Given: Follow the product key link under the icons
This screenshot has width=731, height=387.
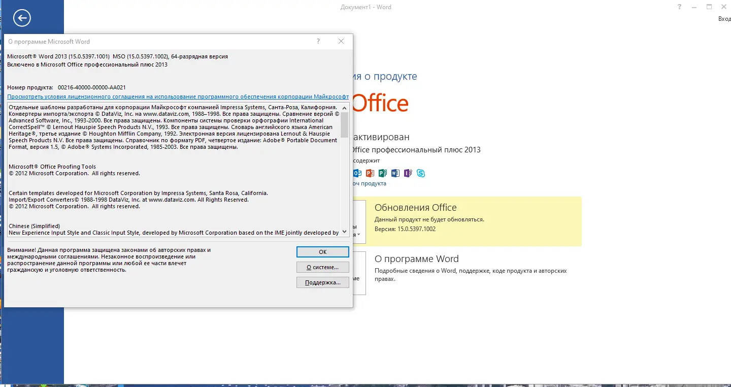Looking at the screenshot, I should (x=369, y=183).
